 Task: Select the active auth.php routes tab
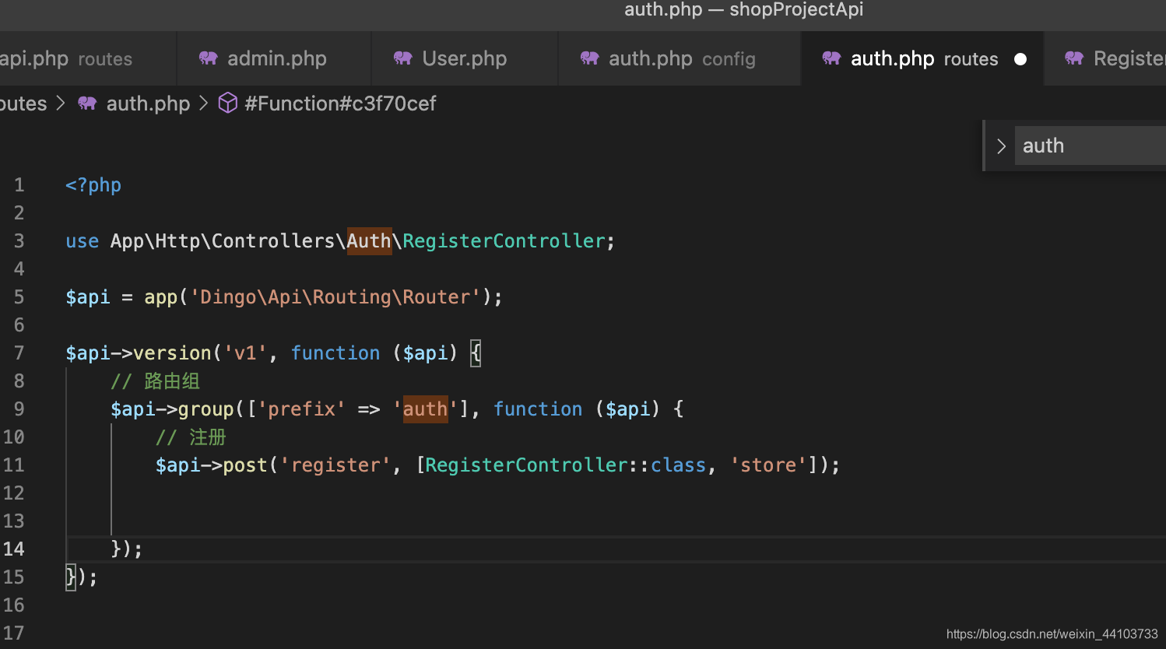tap(922, 58)
